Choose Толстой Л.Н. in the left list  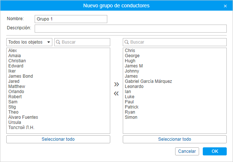pos(21,128)
